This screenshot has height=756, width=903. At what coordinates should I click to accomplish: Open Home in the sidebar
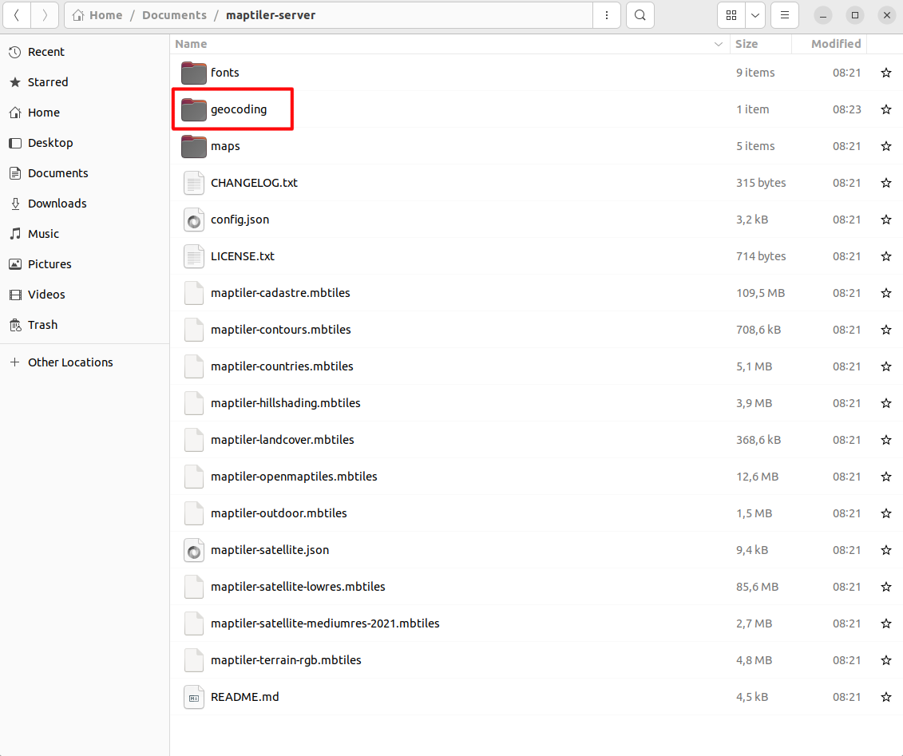point(85,113)
